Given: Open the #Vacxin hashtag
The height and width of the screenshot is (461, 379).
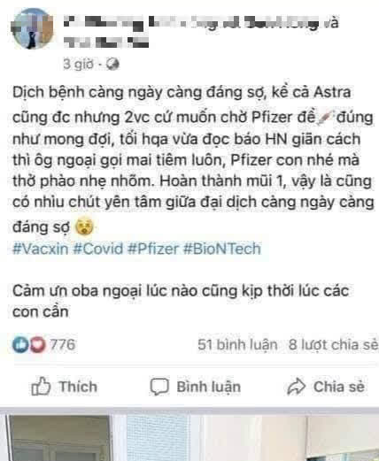Looking at the screenshot, I should 41,249.
